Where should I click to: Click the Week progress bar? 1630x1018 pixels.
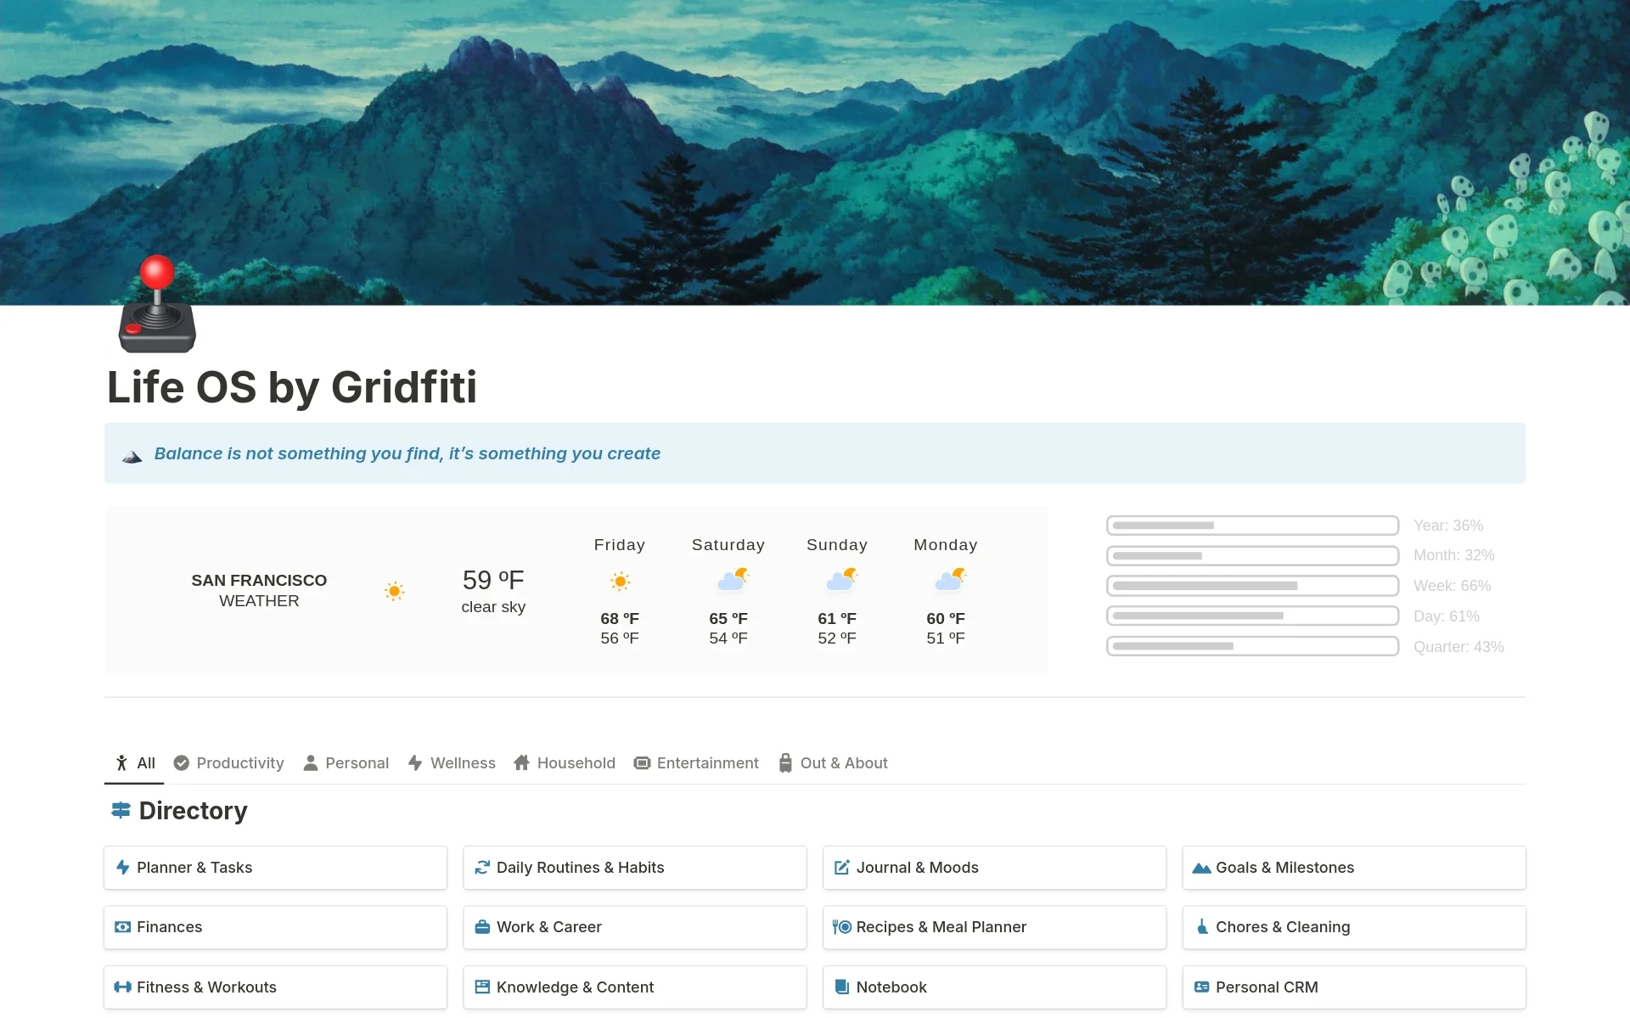1252,586
